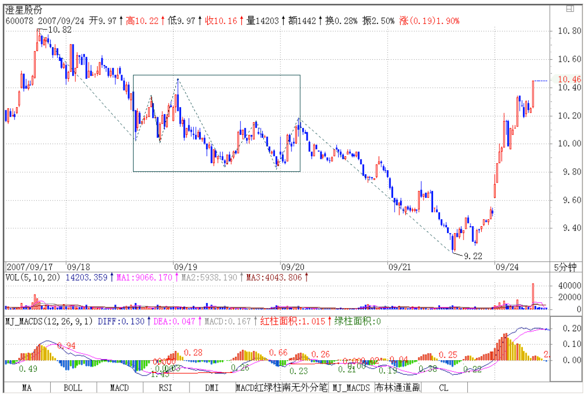Click the VOL(5,10,20) indicator label
Screen dimensions: 588x398
pos(33,278)
